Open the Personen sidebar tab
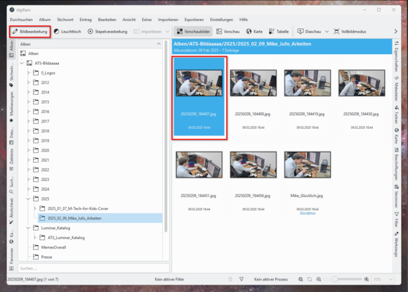Screen dimensions: 408x292 (x=12, y=259)
